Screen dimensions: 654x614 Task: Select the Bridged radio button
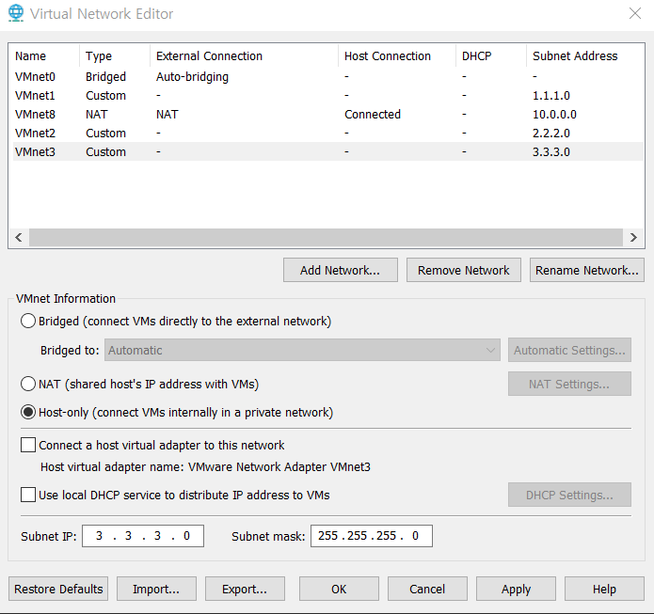(x=28, y=321)
